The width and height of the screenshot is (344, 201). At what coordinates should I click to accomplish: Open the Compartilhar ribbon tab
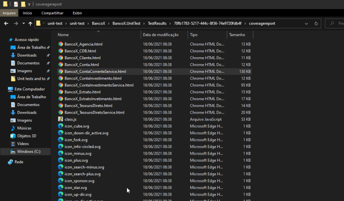pyautogui.click(x=52, y=13)
